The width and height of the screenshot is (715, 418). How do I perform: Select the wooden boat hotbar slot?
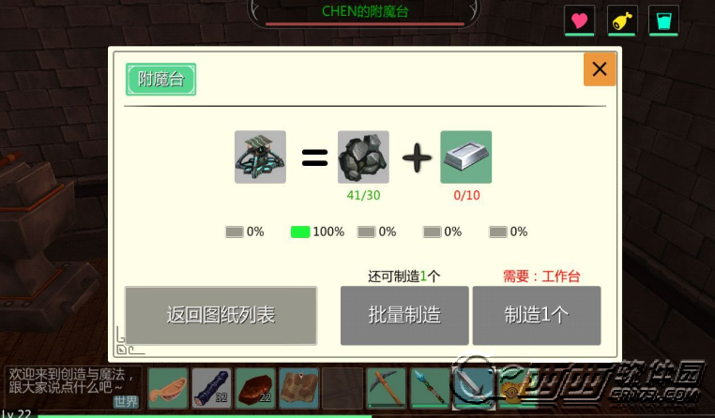click(168, 388)
